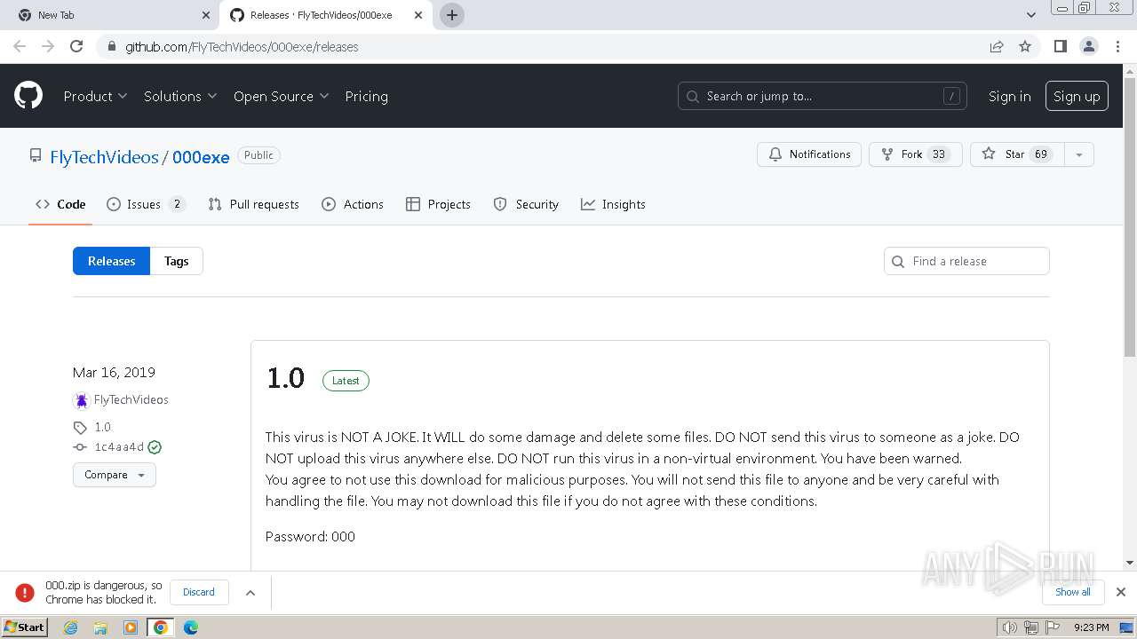Open File Explorer from taskbar

100,627
